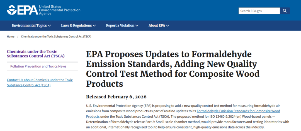This screenshot has height=131, width=301.
Task: Click the article headline about formaldehyde standards
Action: coord(173,69)
